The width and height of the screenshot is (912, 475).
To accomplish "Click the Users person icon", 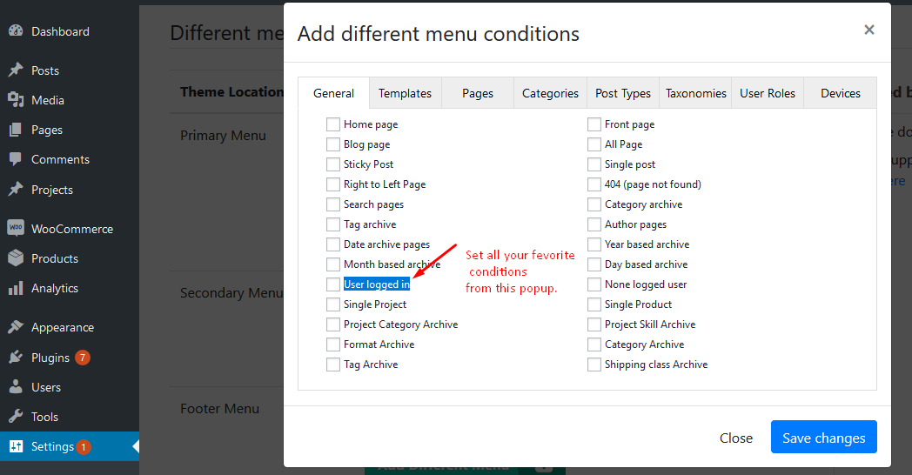I will [16, 387].
